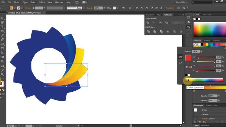Click the horizontal align left icon
226x127 pixels.
(137, 8)
